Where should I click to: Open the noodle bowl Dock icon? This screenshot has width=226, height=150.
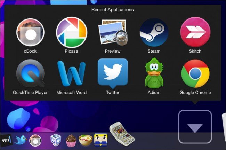86,140
